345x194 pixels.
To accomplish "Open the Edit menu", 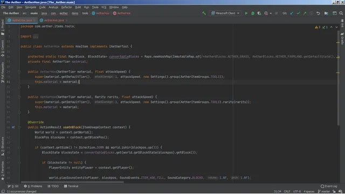I will point(11,7).
